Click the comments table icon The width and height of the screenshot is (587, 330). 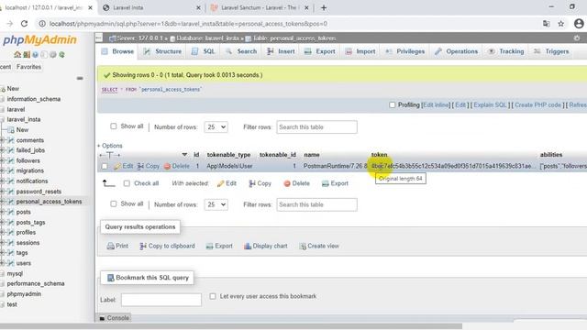point(11,140)
